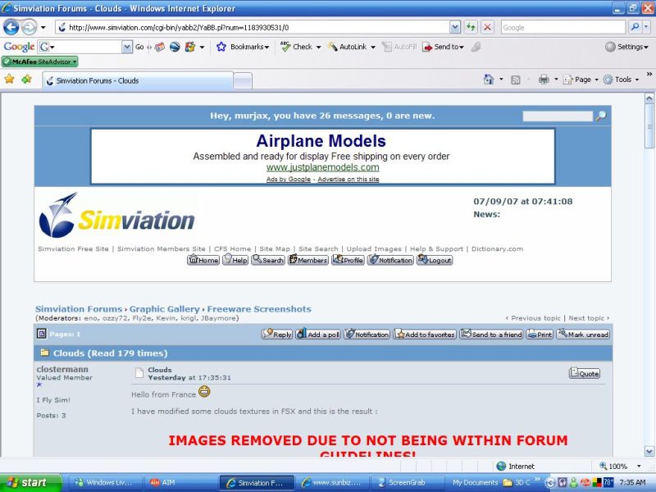
Task: Click the forum Logout button
Action: tap(435, 260)
